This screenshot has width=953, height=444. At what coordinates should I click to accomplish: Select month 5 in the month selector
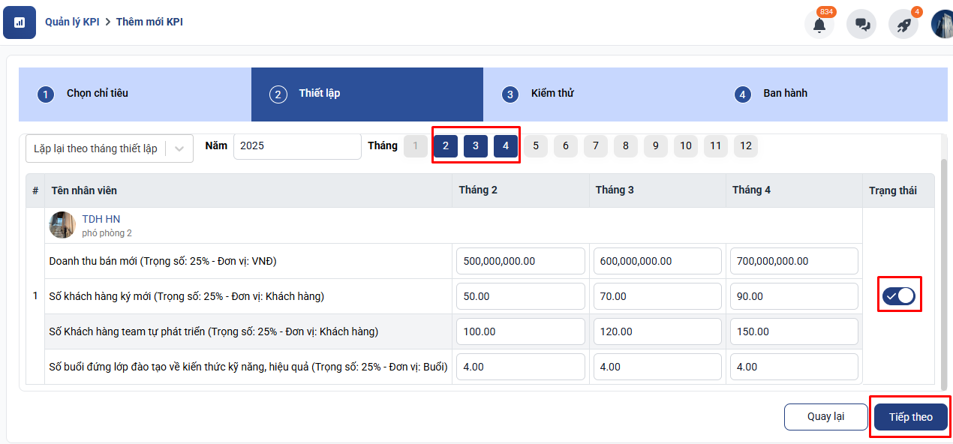coord(535,146)
